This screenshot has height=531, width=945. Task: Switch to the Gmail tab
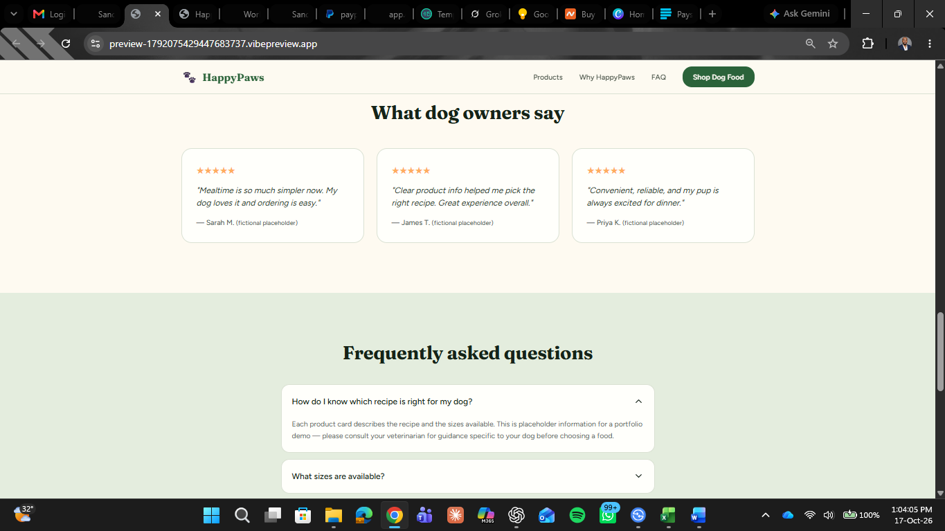[x=49, y=14]
